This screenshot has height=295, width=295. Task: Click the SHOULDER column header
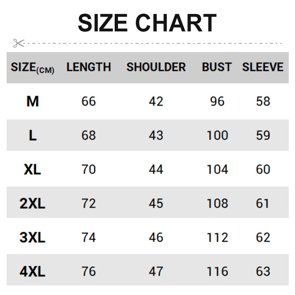(x=156, y=67)
